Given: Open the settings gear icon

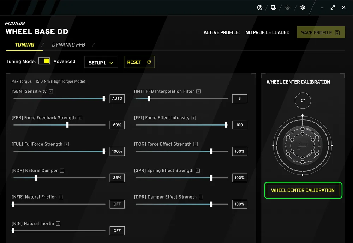Looking at the screenshot, I should [x=302, y=7].
